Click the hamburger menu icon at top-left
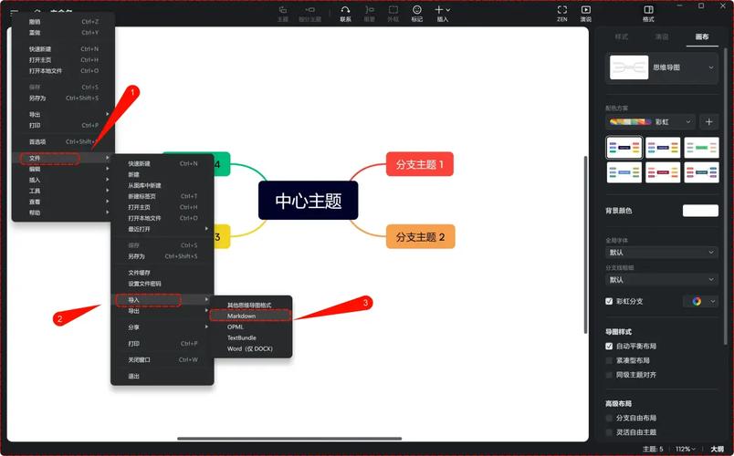 pos(15,12)
